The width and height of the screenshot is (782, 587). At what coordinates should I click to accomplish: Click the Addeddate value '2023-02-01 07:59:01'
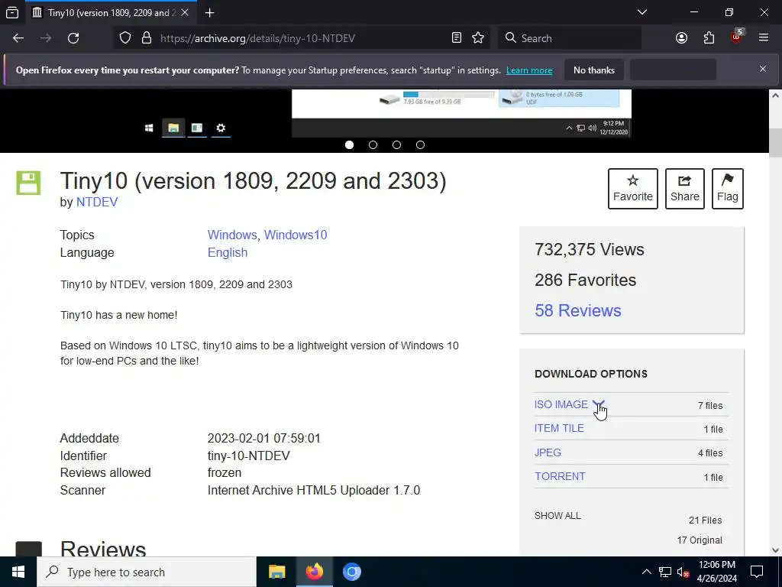click(x=263, y=438)
